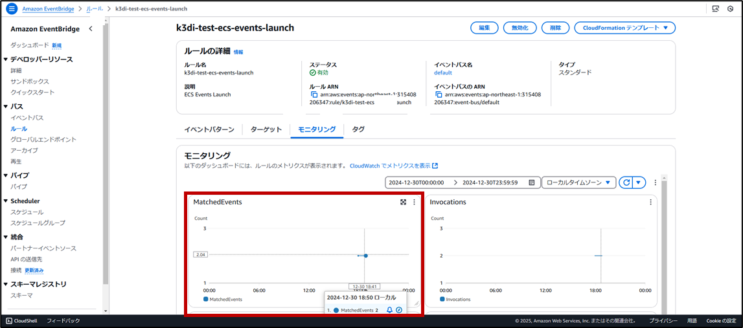Open calendar icon in date range picker
743x328 pixels.
pyautogui.click(x=532, y=182)
